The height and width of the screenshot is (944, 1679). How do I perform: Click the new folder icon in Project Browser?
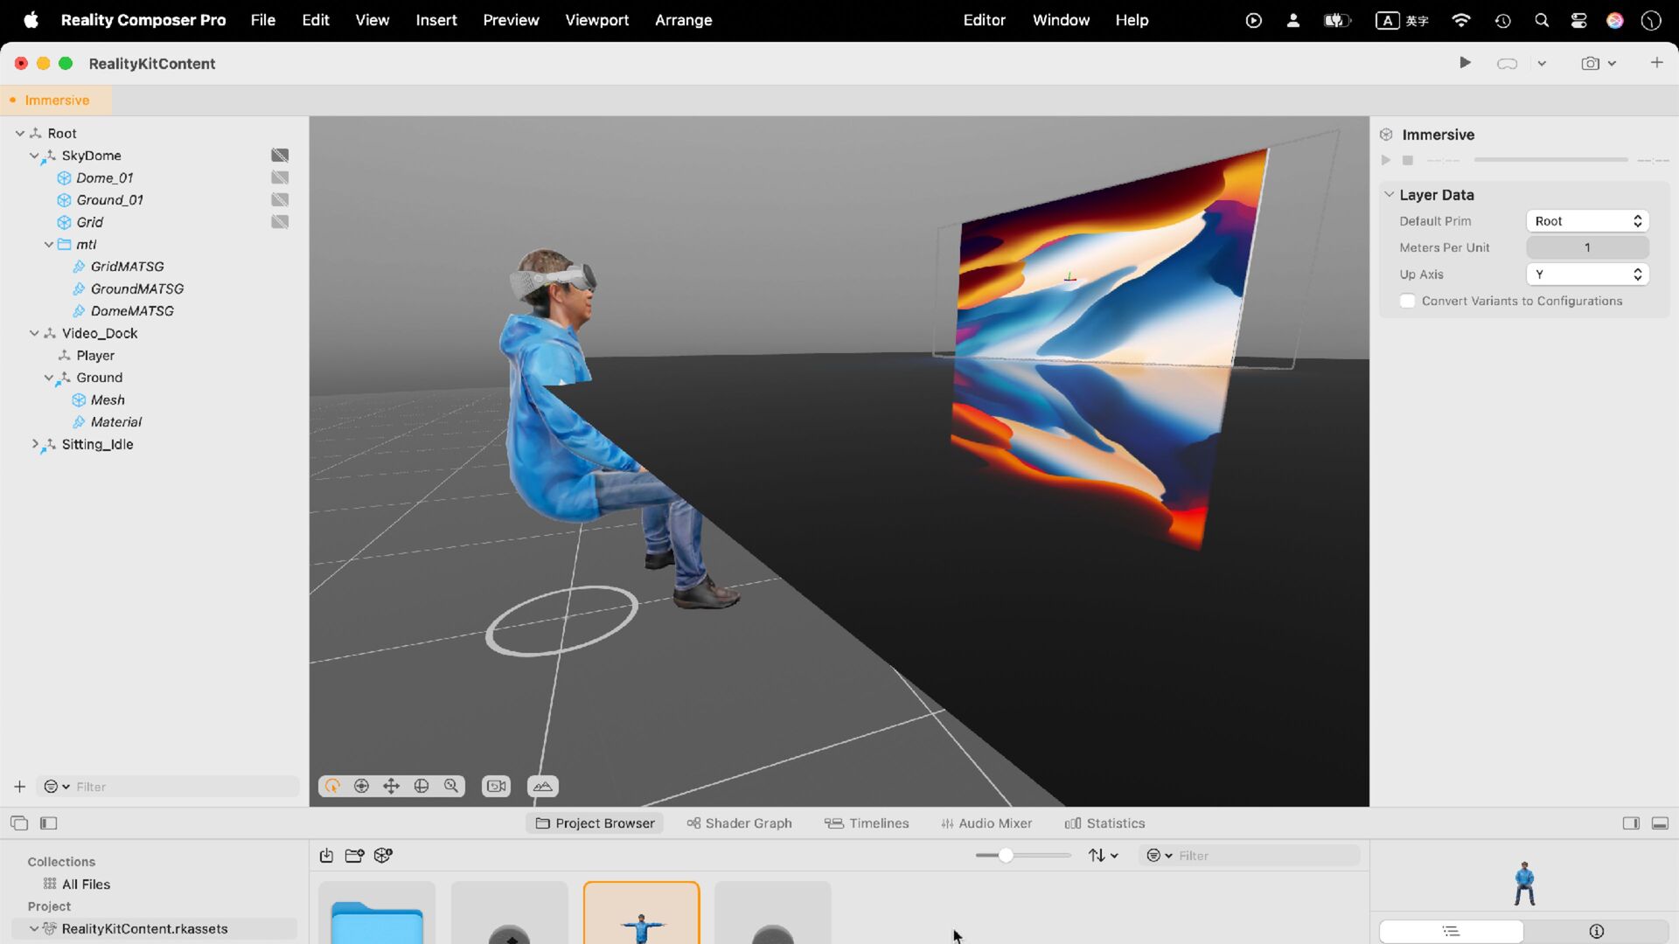[354, 856]
